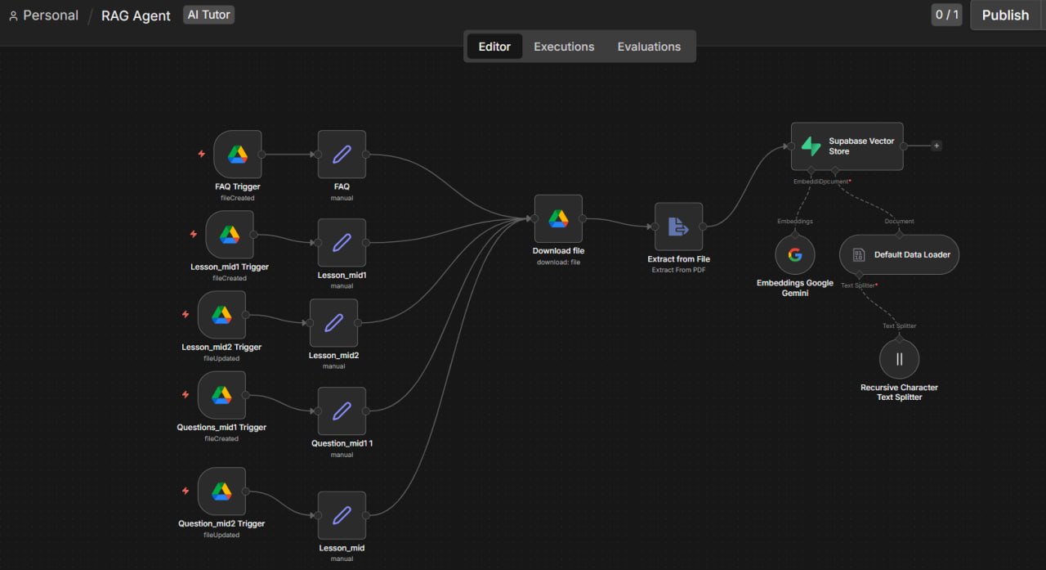Screen dimensions: 1046x570
Task: Select the Extract from File node
Action: (x=678, y=227)
